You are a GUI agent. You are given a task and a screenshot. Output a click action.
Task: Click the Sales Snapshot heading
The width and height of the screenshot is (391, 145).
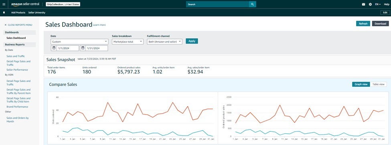pyautogui.click(x=61, y=60)
